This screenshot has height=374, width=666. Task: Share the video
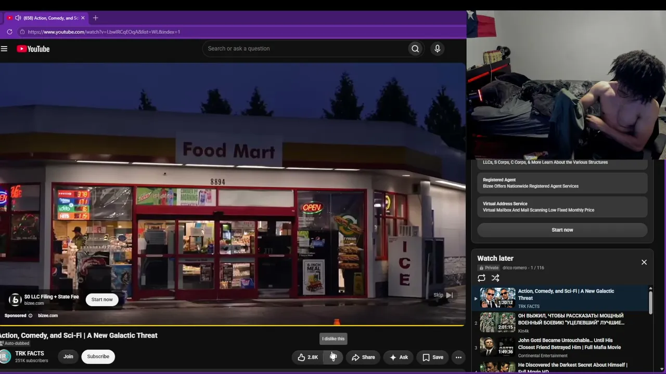363,357
